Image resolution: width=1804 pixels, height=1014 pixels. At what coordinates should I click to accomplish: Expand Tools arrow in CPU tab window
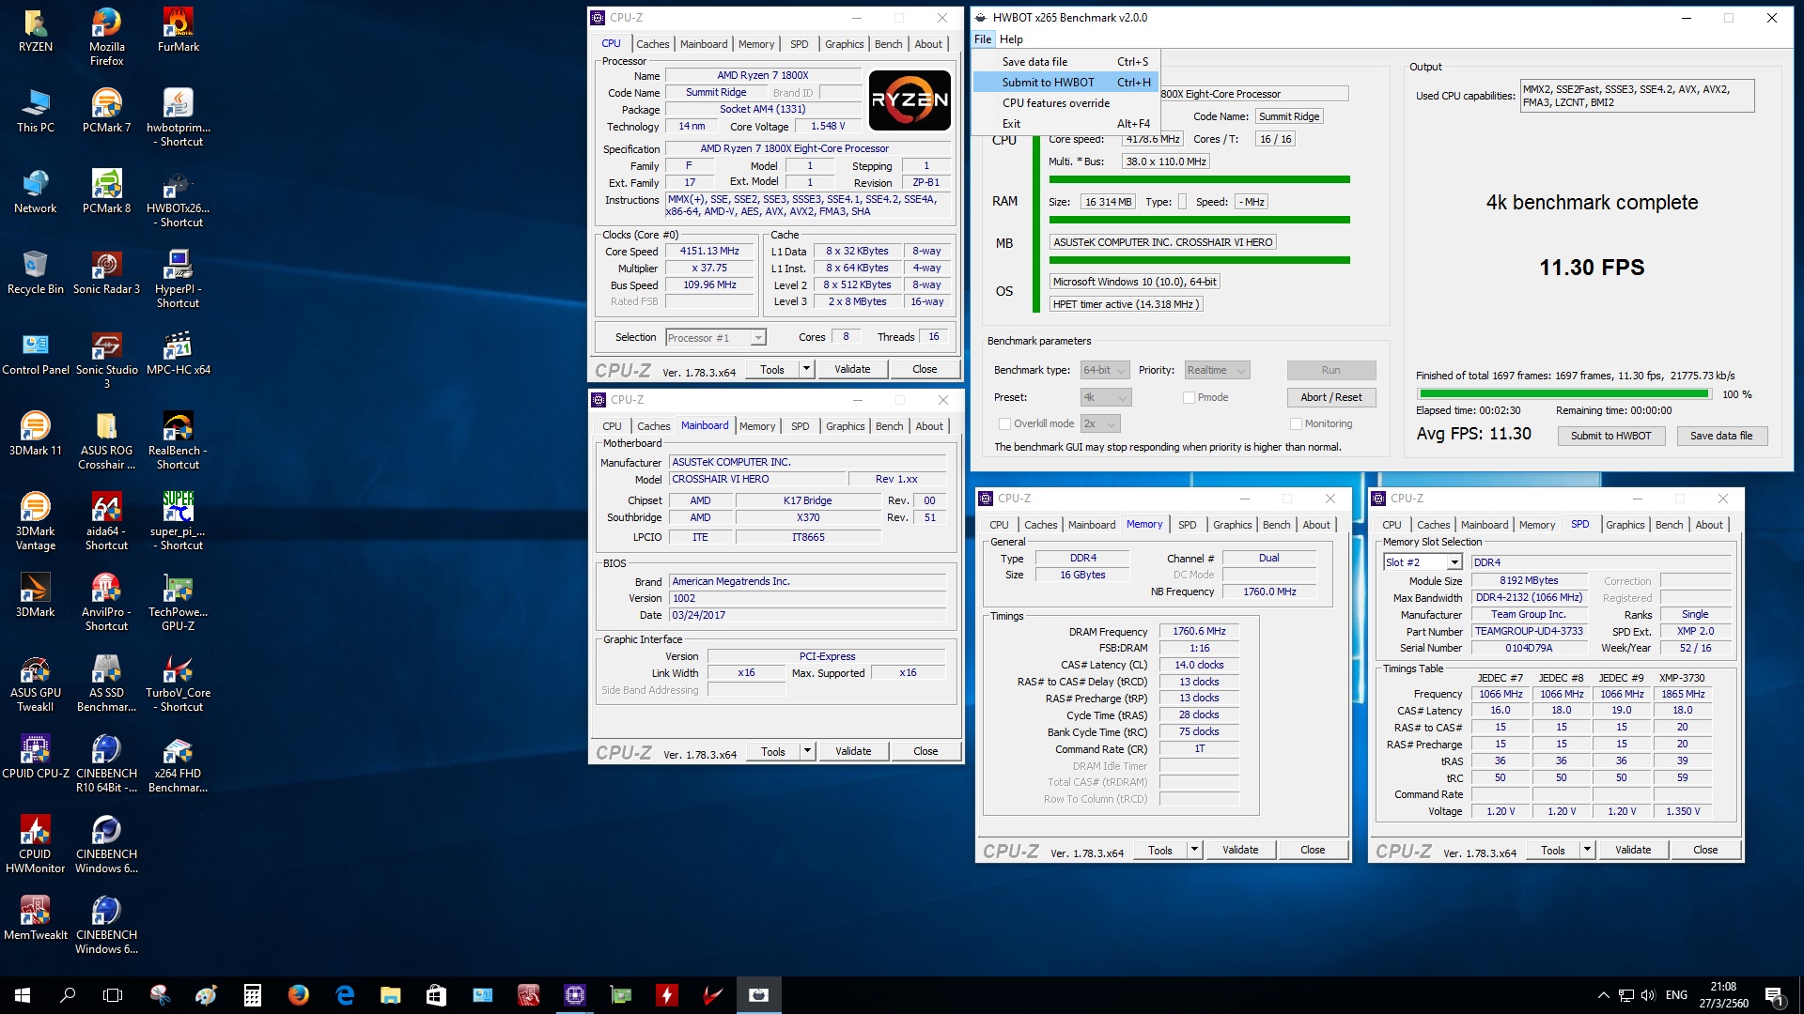(806, 370)
